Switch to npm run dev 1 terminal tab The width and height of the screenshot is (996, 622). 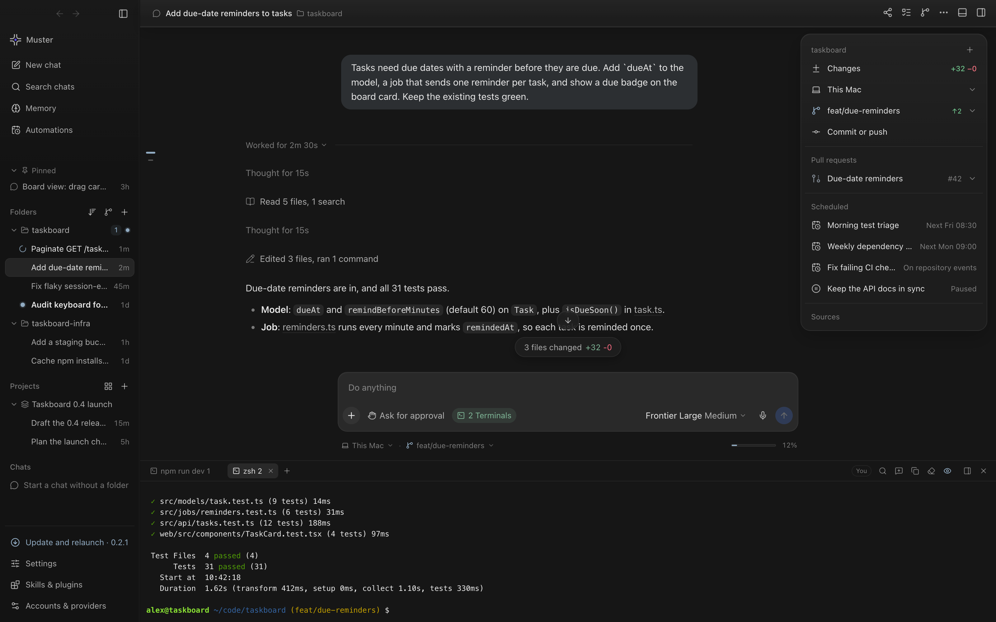click(180, 471)
